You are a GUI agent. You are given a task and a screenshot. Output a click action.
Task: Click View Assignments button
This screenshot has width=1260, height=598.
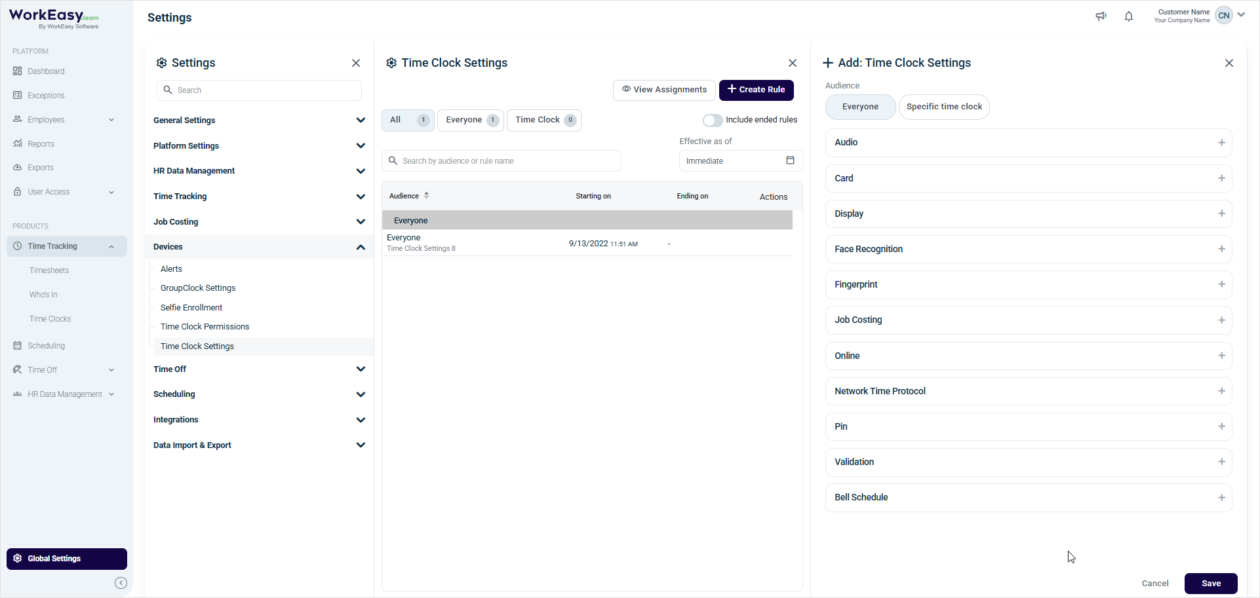664,90
